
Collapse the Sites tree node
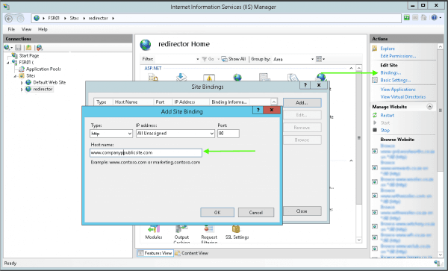point(15,76)
